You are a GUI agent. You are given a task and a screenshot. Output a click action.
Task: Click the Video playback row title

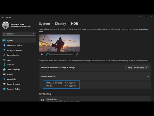click(52, 99)
